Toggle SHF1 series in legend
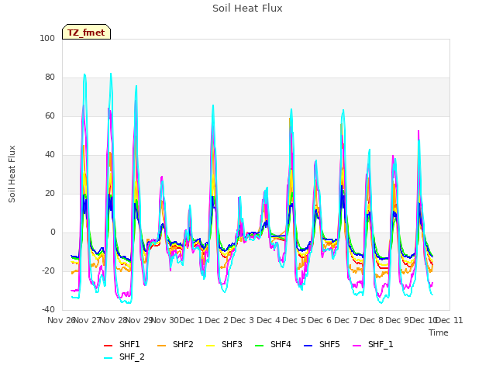The width and height of the screenshot is (496, 372). coord(122,344)
